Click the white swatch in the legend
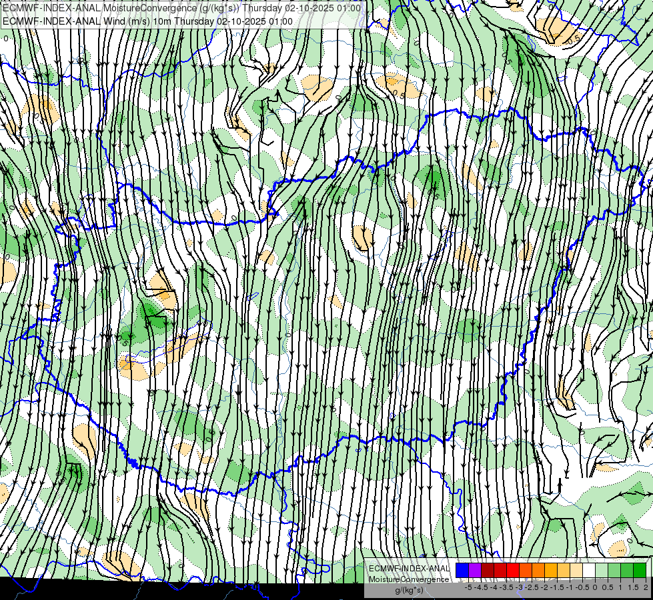This screenshot has width=653, height=600. [589, 570]
